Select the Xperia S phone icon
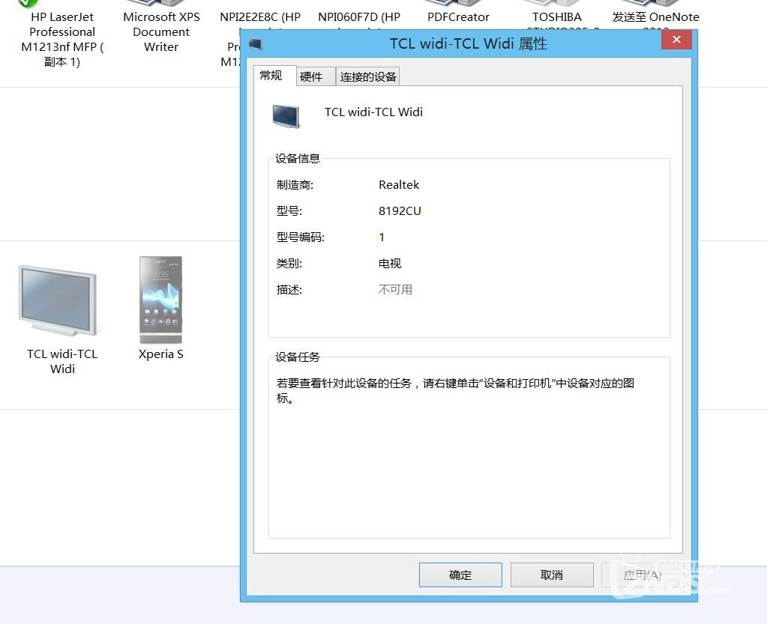This screenshot has width=767, height=624. click(161, 300)
